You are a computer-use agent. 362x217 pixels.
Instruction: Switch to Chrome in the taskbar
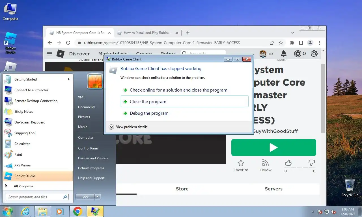77,211
